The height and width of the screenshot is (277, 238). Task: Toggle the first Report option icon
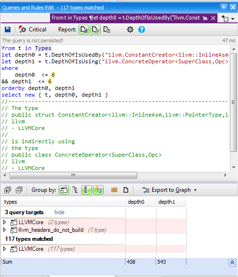point(84,30)
